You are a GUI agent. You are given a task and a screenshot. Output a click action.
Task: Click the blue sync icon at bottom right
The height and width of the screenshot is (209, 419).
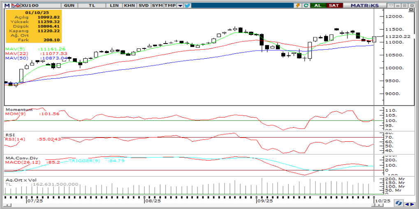point(398,203)
